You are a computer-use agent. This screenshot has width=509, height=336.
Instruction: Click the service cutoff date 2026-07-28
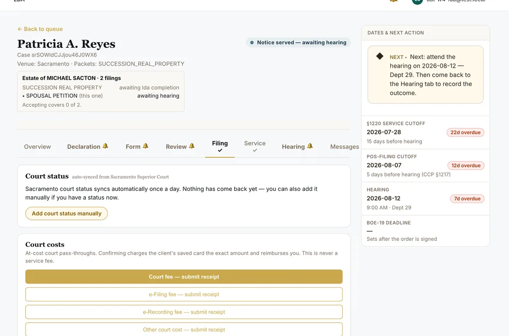384,132
